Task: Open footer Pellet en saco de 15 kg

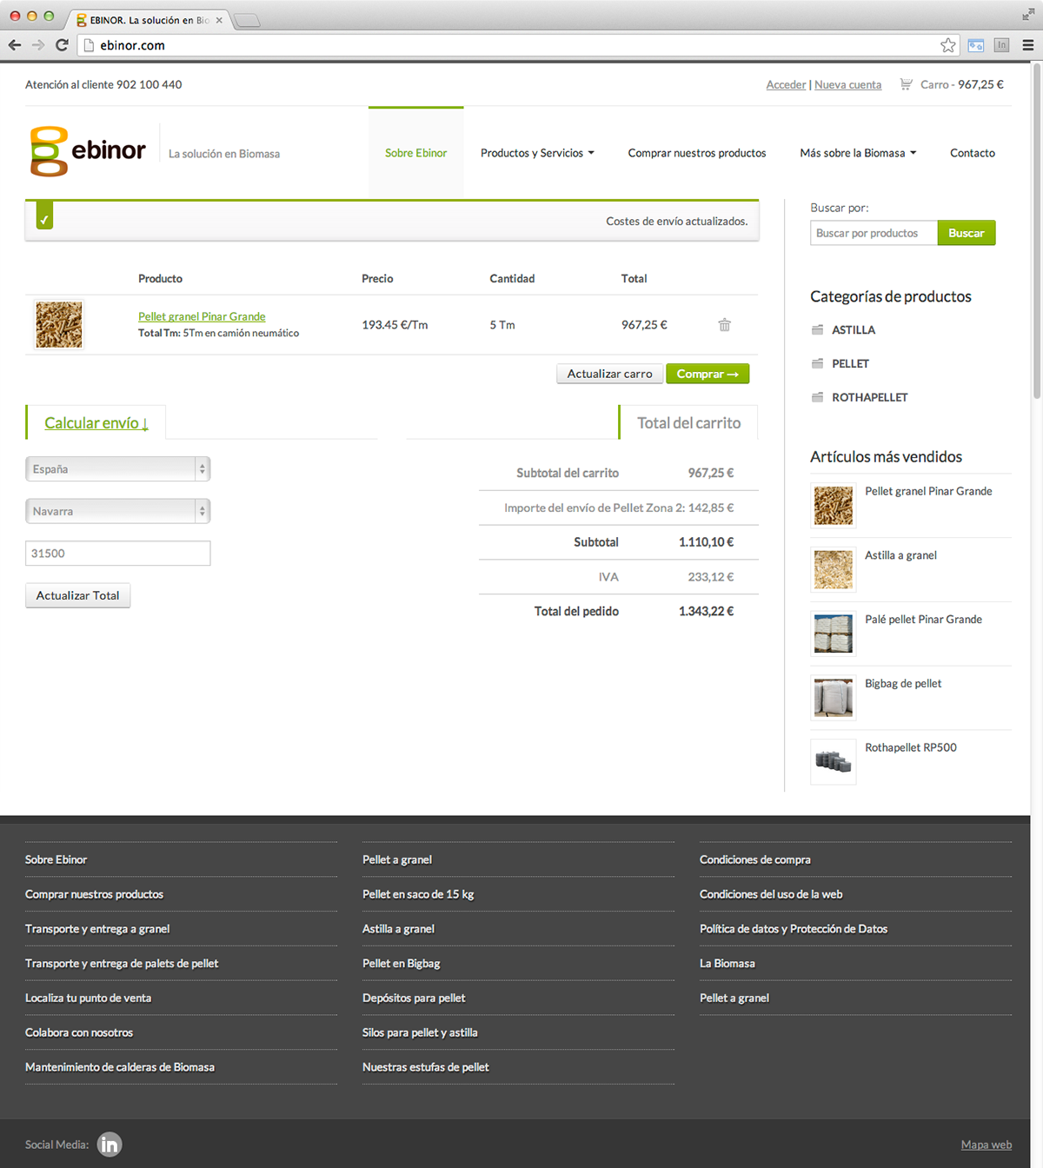Action: [418, 894]
